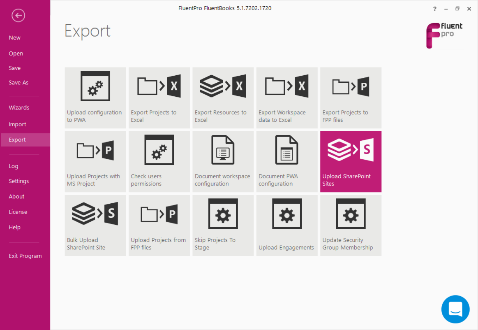The image size is (478, 330).
Task: Open the blue chat support bubble
Action: (x=455, y=309)
